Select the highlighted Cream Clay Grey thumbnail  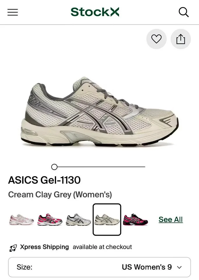(107, 219)
